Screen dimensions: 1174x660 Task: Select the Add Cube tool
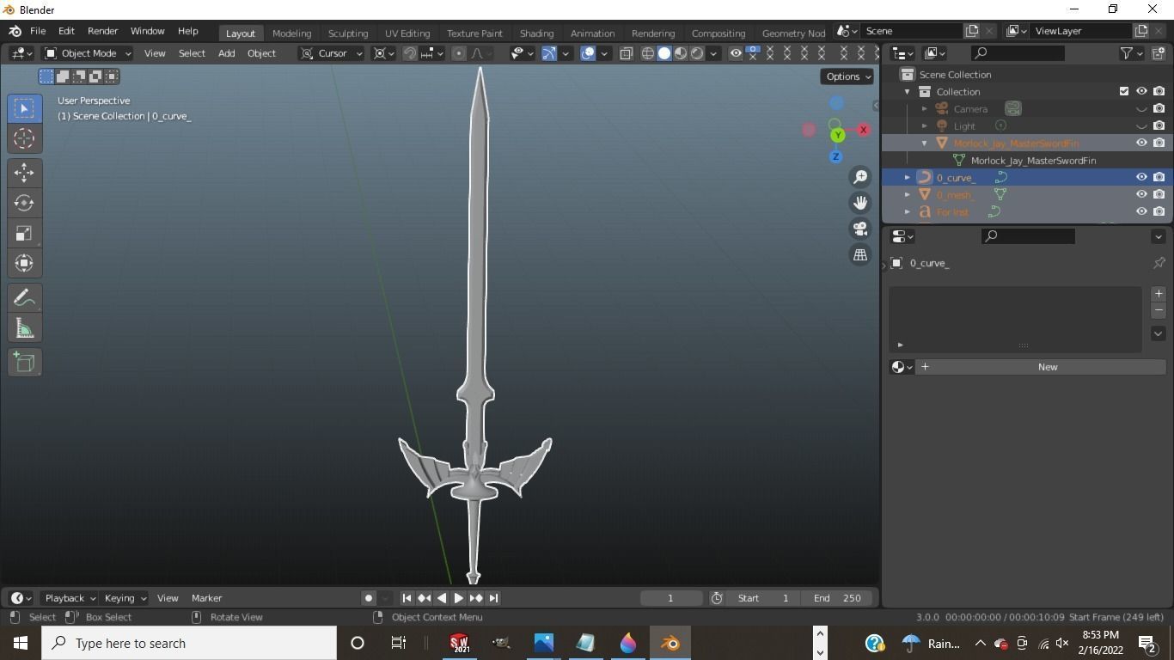[x=24, y=363]
